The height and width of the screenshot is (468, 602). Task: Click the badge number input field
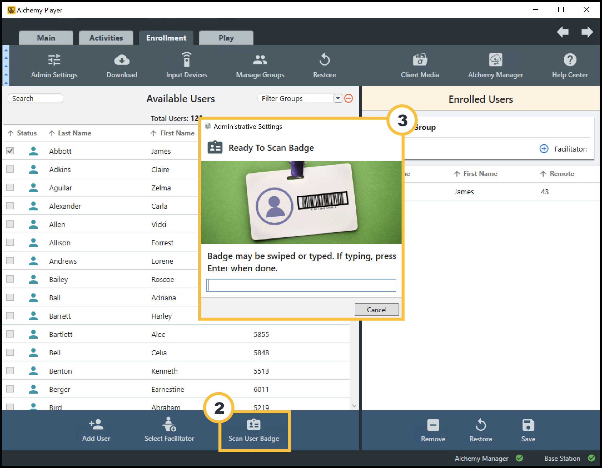[301, 285]
